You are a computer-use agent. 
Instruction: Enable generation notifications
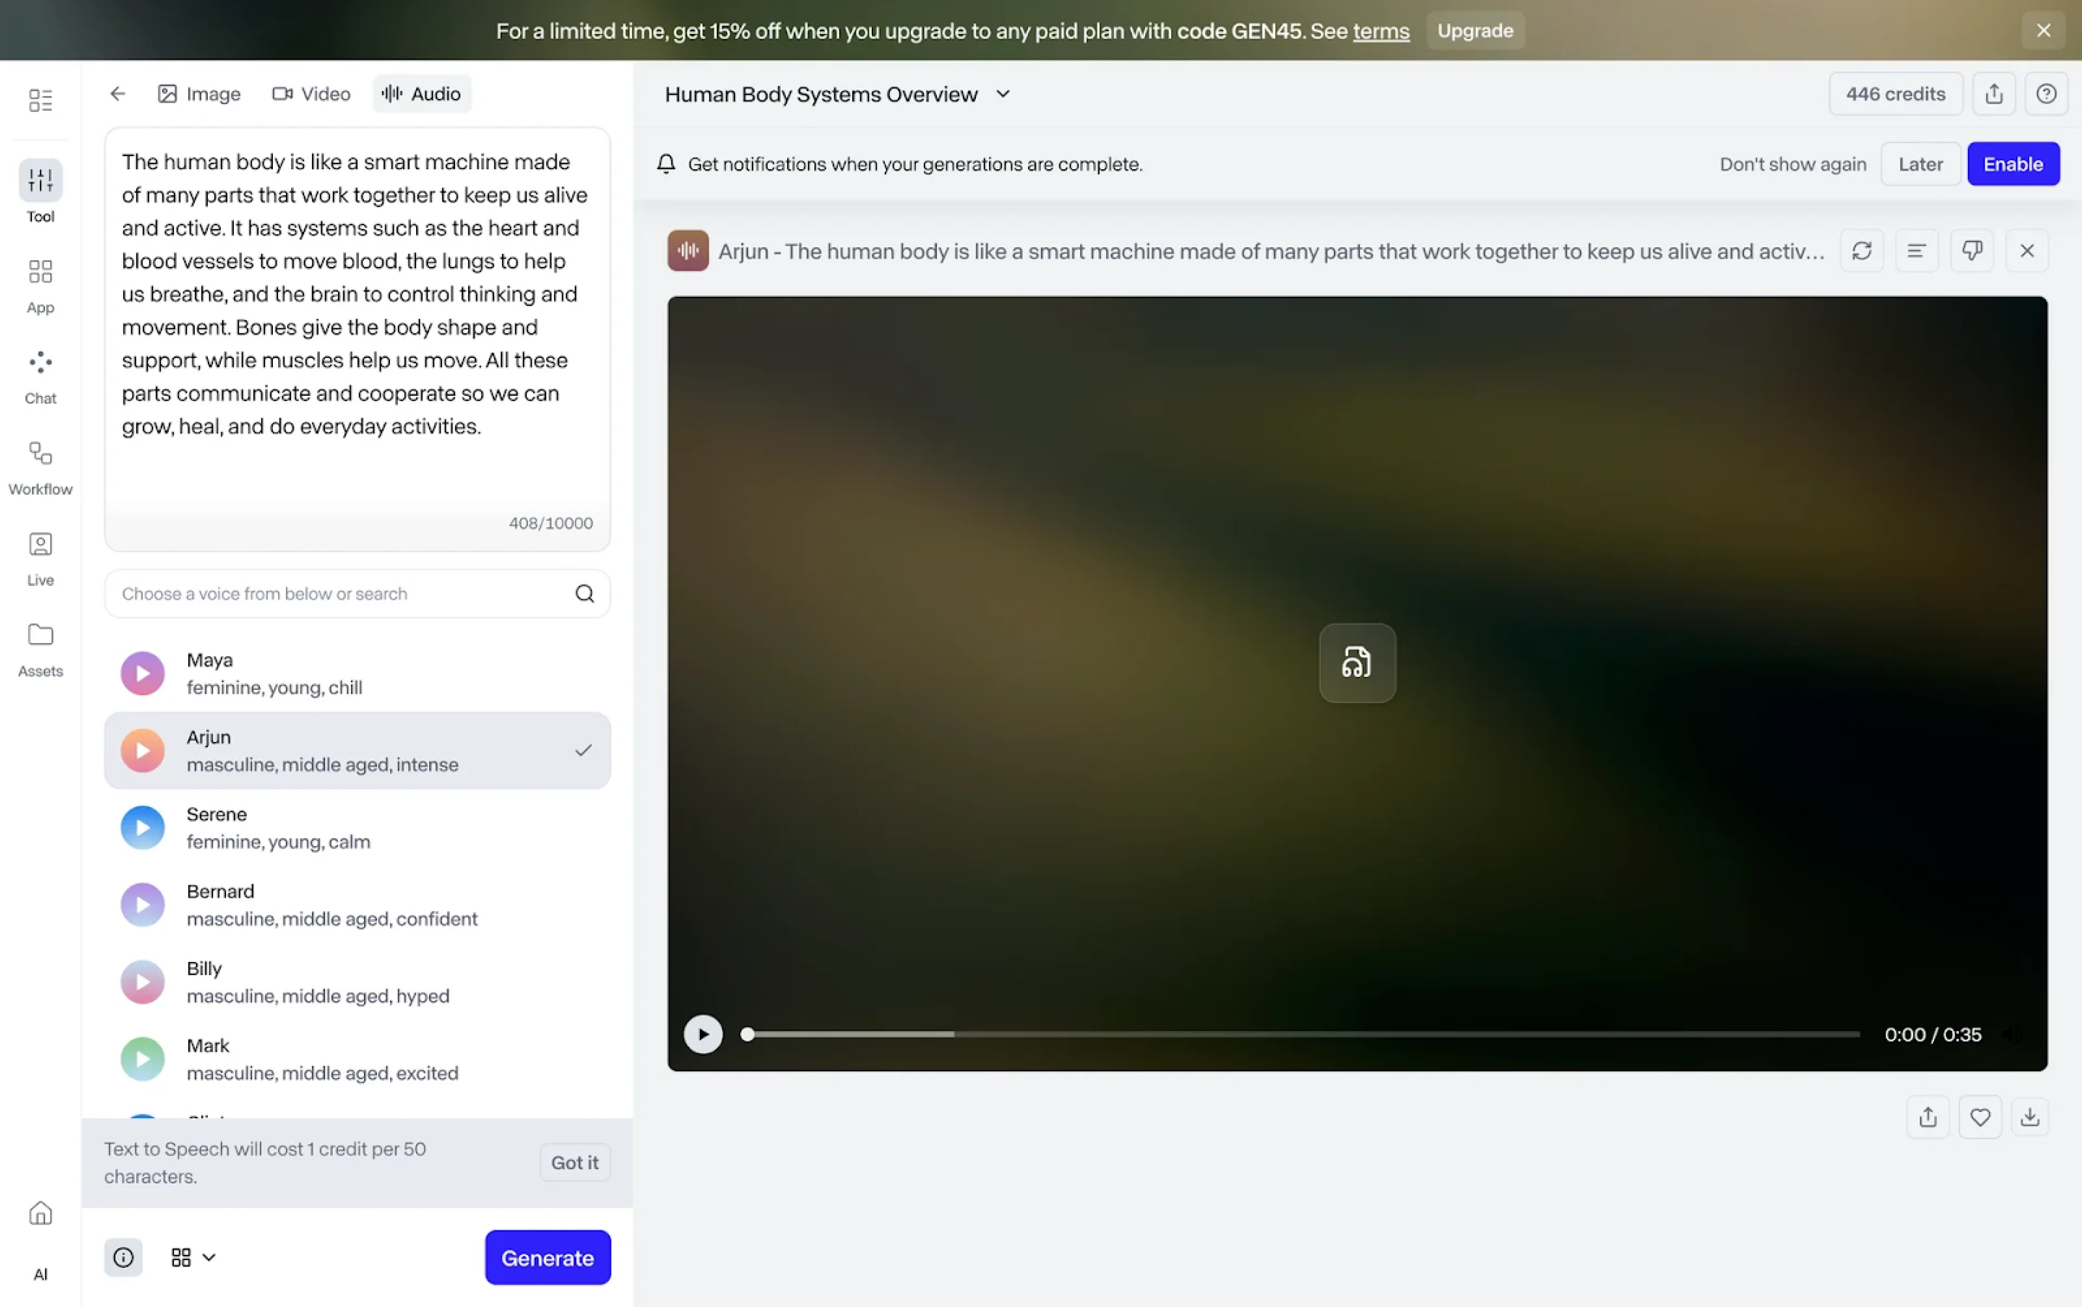click(2013, 164)
